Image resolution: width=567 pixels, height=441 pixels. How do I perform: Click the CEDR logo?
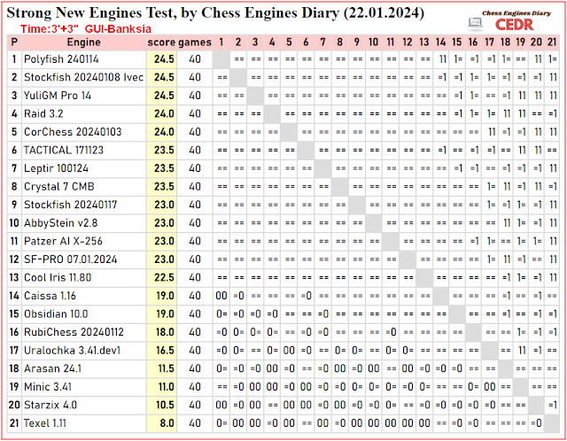point(514,25)
